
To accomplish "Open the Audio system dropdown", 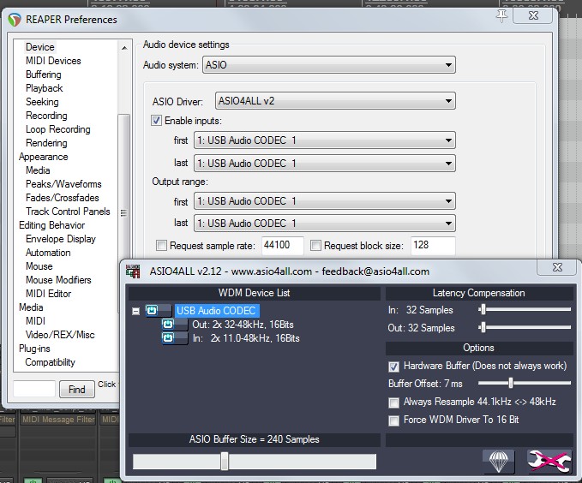I will point(329,65).
